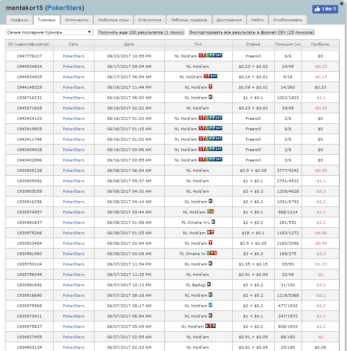Click the $1R + $0.1 stake
This screenshot has width=347, height=351.
click(x=253, y=233)
